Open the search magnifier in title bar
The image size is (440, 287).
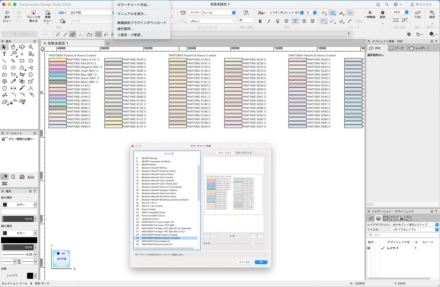[x=387, y=4]
